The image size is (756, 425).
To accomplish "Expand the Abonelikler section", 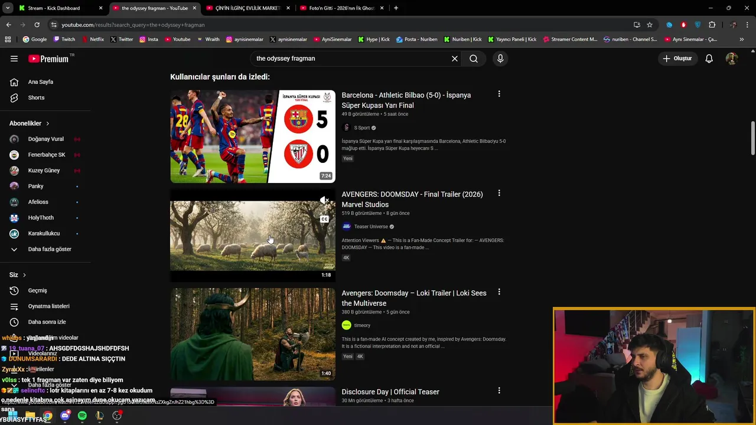I will click(30, 123).
